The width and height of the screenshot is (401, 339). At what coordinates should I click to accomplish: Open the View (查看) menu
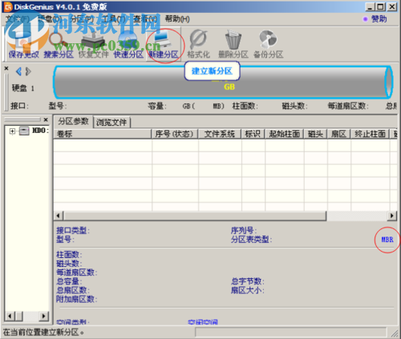coord(145,19)
